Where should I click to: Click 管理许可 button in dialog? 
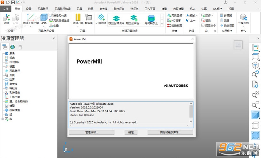tap(92, 132)
